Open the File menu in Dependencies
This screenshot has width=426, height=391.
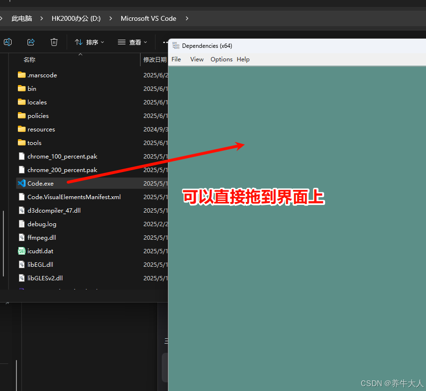pyautogui.click(x=176, y=59)
